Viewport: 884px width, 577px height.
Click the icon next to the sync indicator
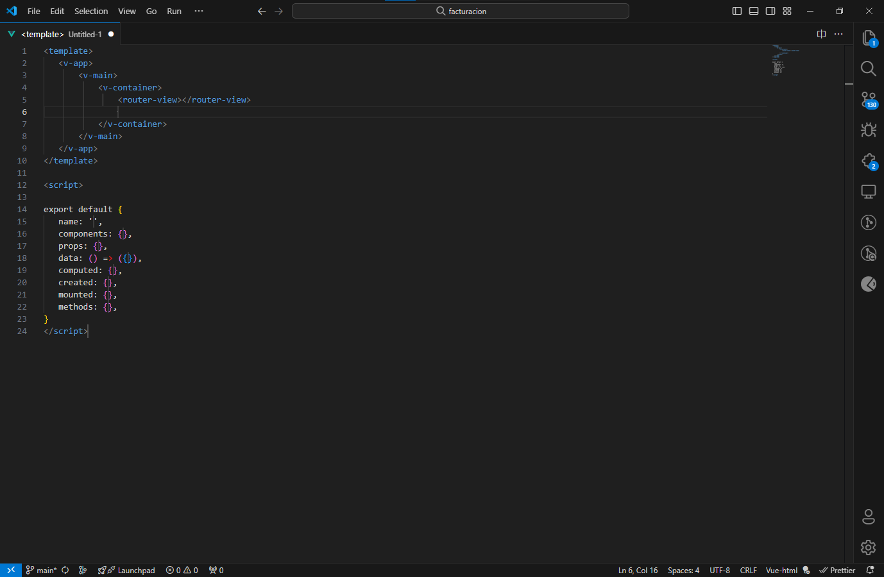[x=82, y=570]
